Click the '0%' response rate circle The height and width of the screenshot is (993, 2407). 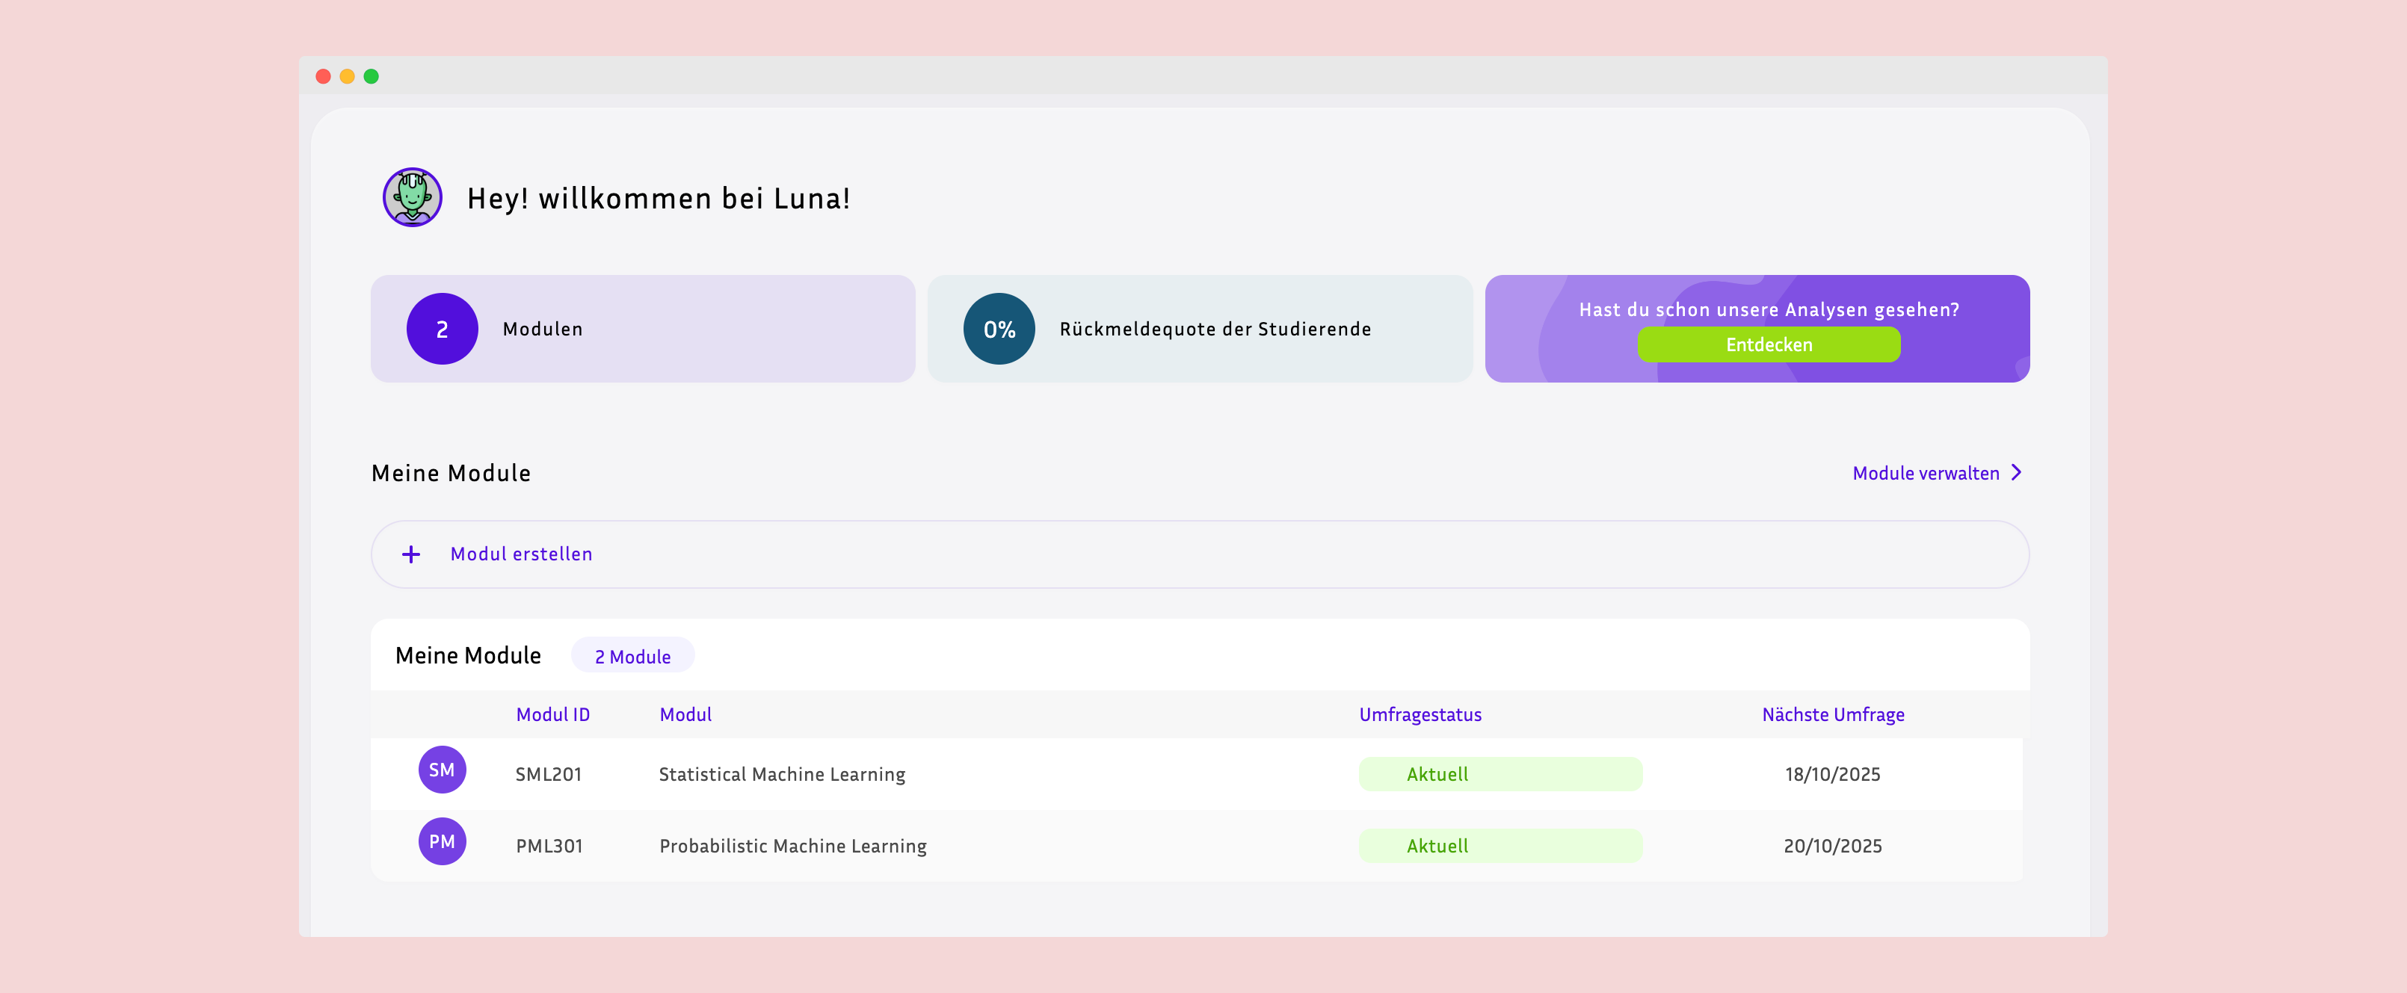tap(999, 328)
